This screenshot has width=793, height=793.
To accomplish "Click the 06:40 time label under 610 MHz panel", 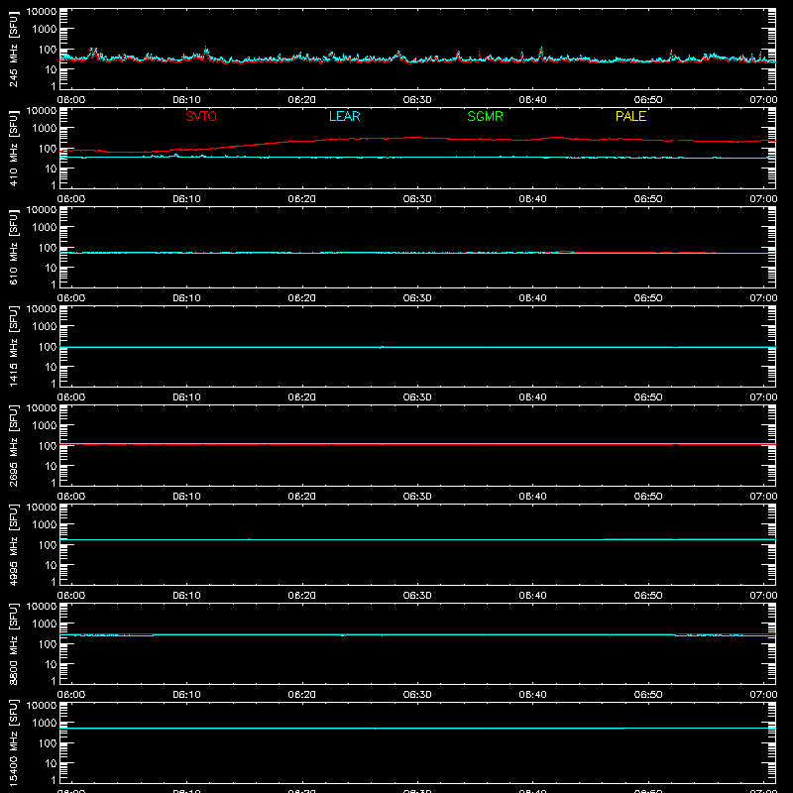I will click(x=532, y=298).
